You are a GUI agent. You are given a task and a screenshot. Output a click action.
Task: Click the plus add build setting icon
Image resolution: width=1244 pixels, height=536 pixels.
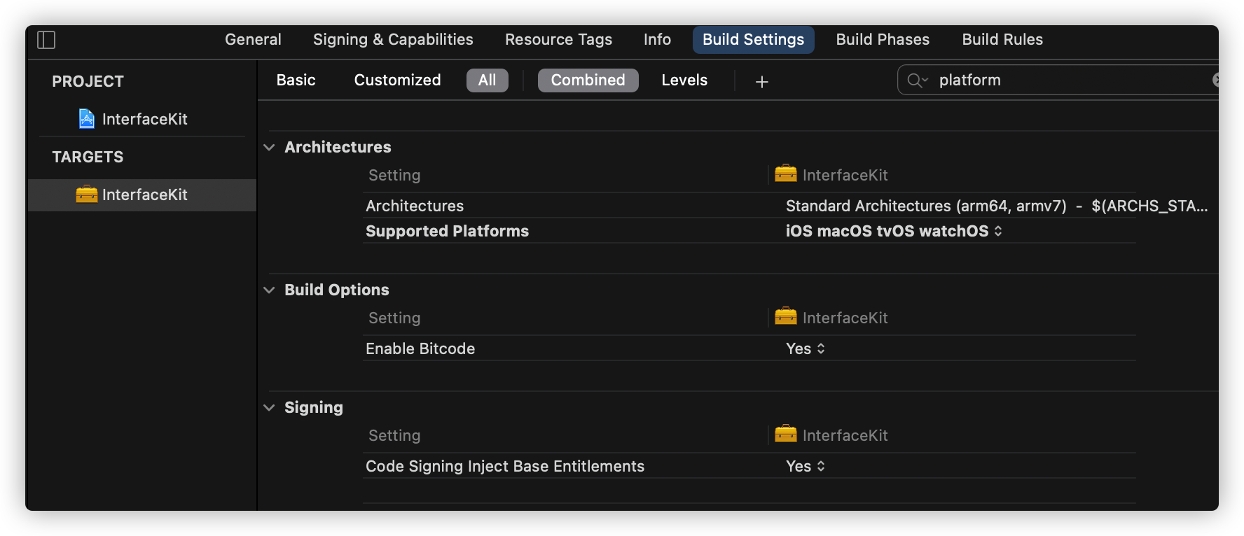tap(762, 82)
